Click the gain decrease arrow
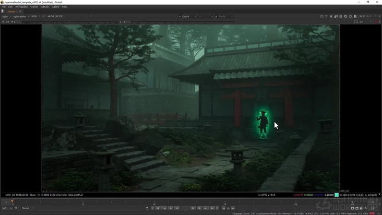 tap(3, 22)
